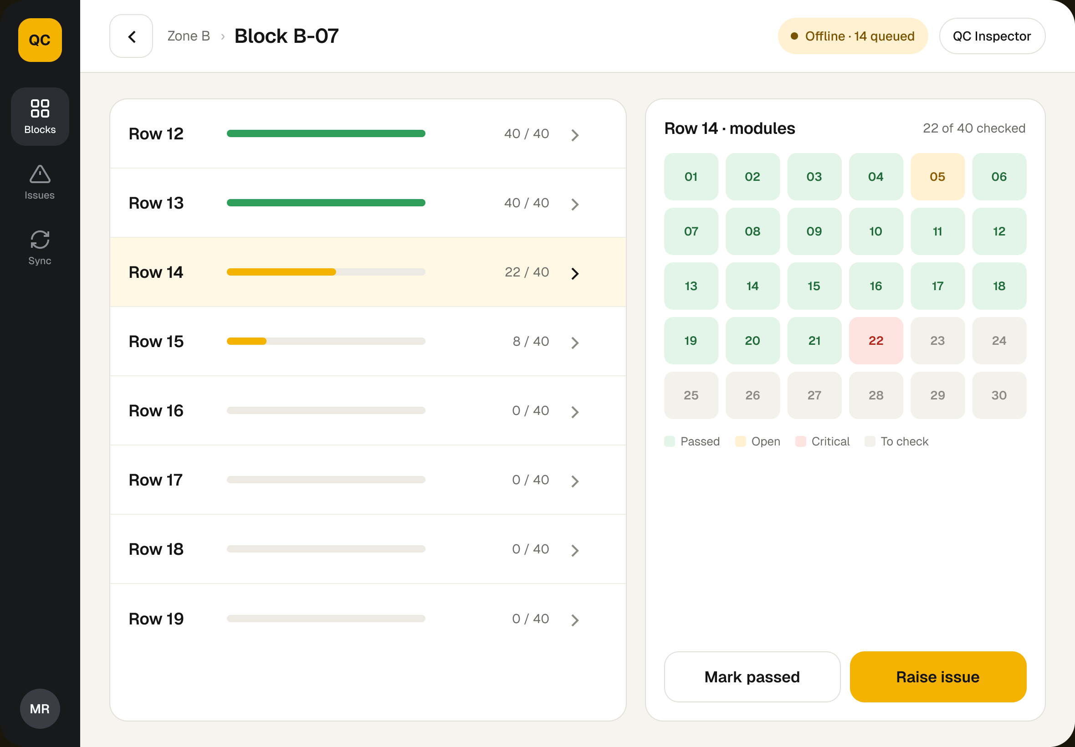
Task: Expand Row 18 chevron
Action: 575,550
